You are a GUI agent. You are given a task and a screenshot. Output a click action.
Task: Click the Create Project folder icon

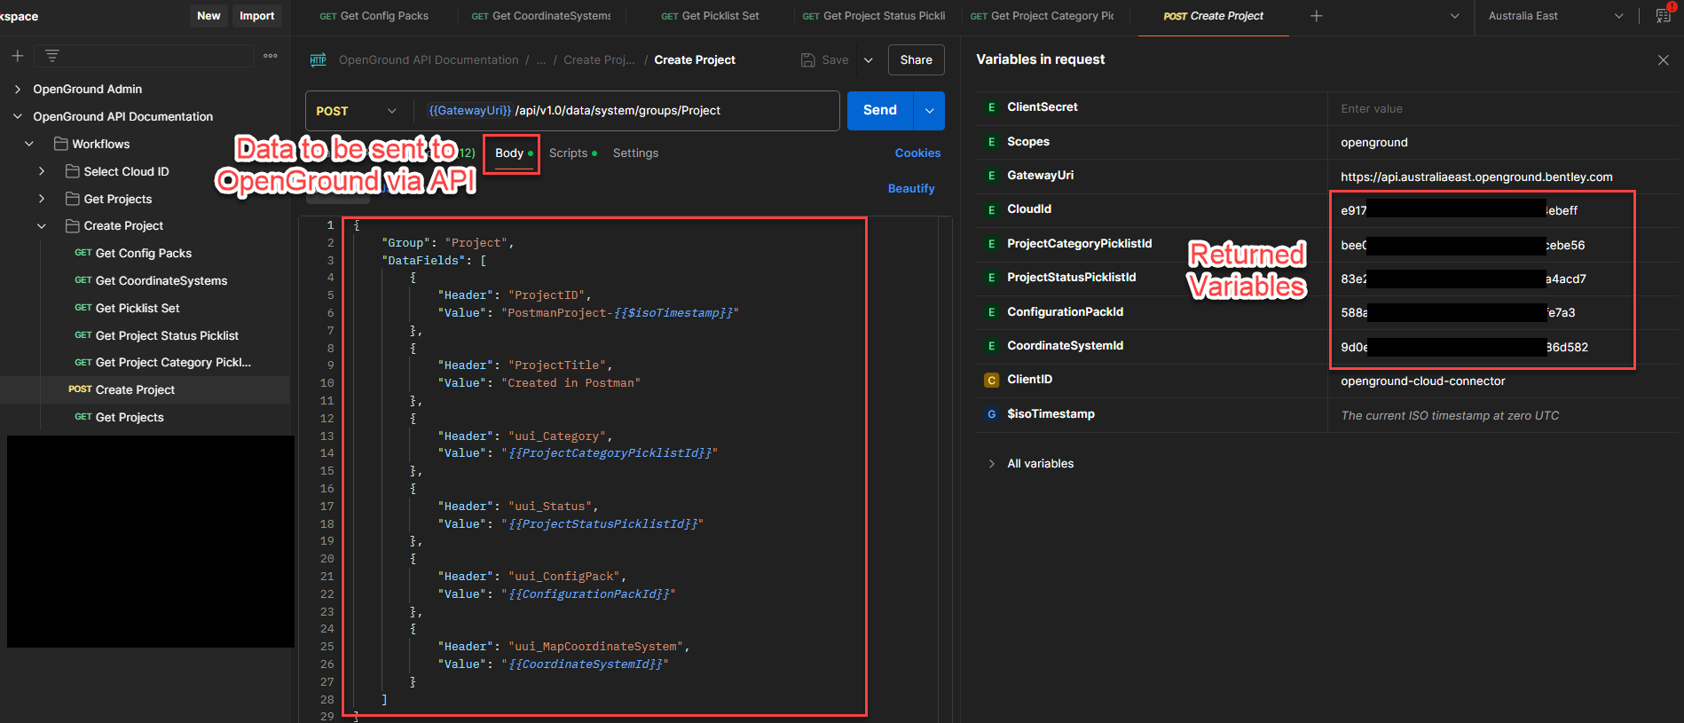pos(73,226)
